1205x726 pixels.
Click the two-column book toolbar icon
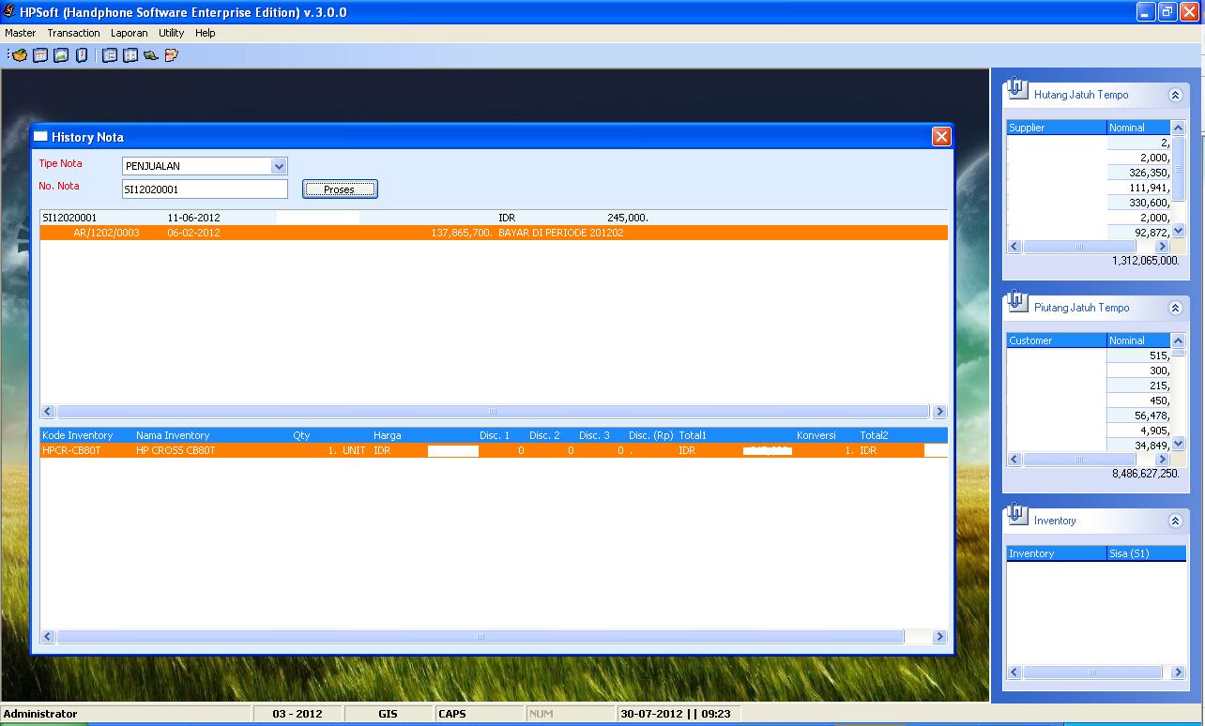coord(130,55)
